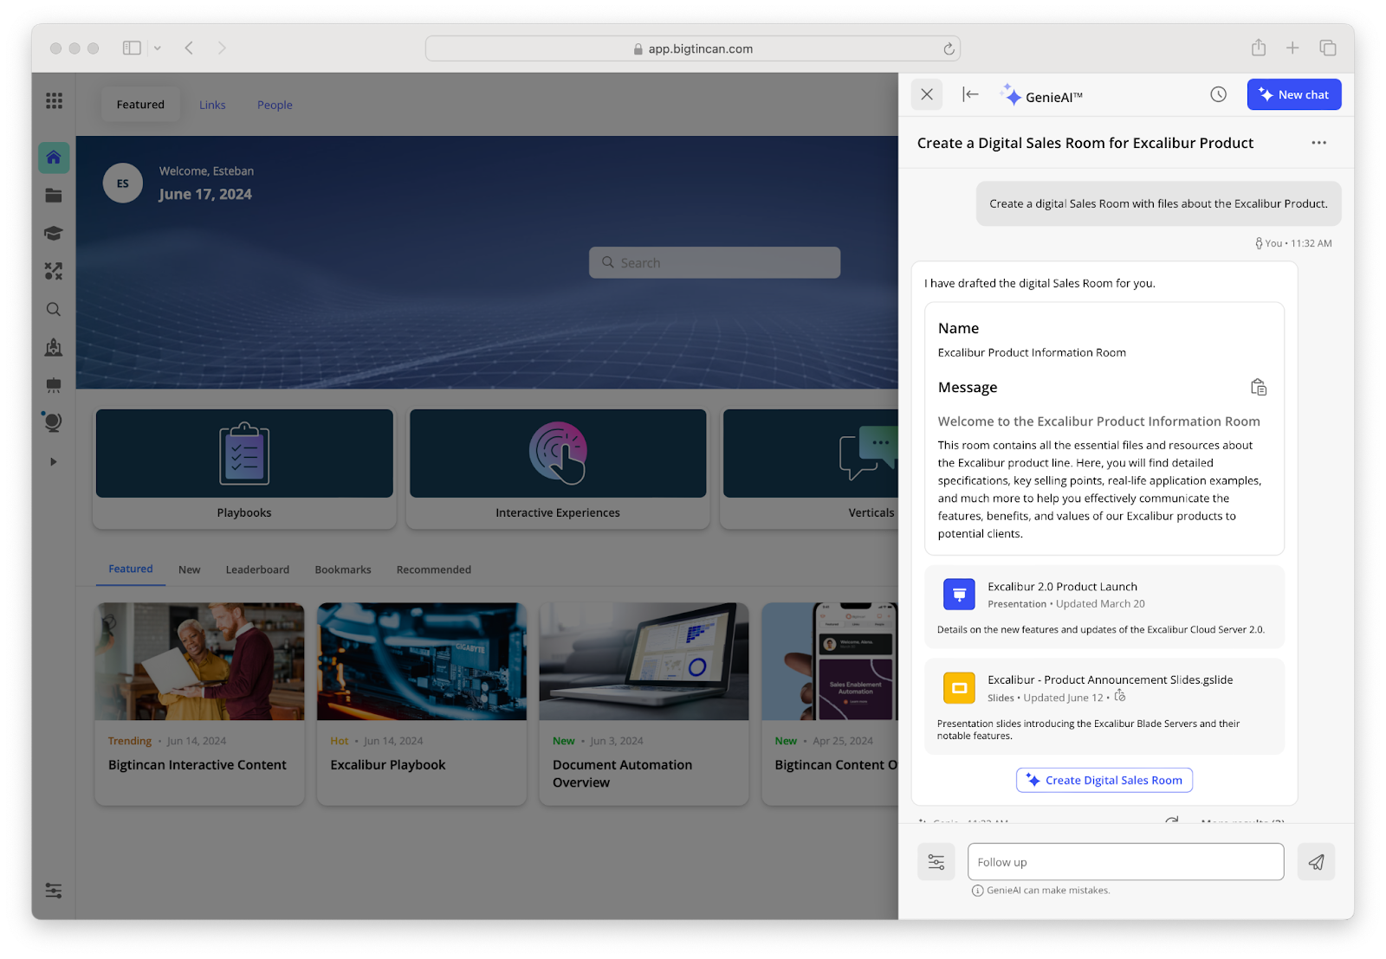
Task: Open the browser sidebar dropdown chevron
Action: (x=158, y=48)
